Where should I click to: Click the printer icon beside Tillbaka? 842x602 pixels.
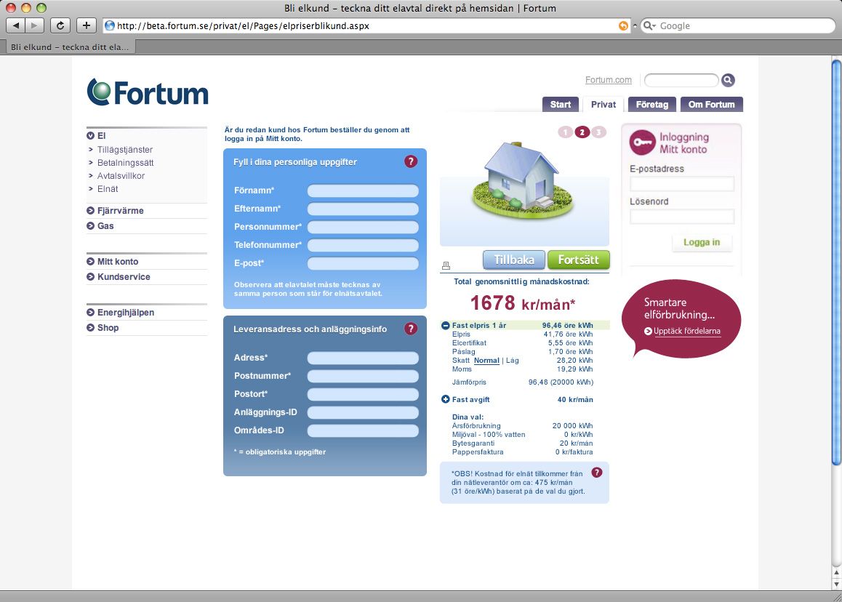point(446,265)
